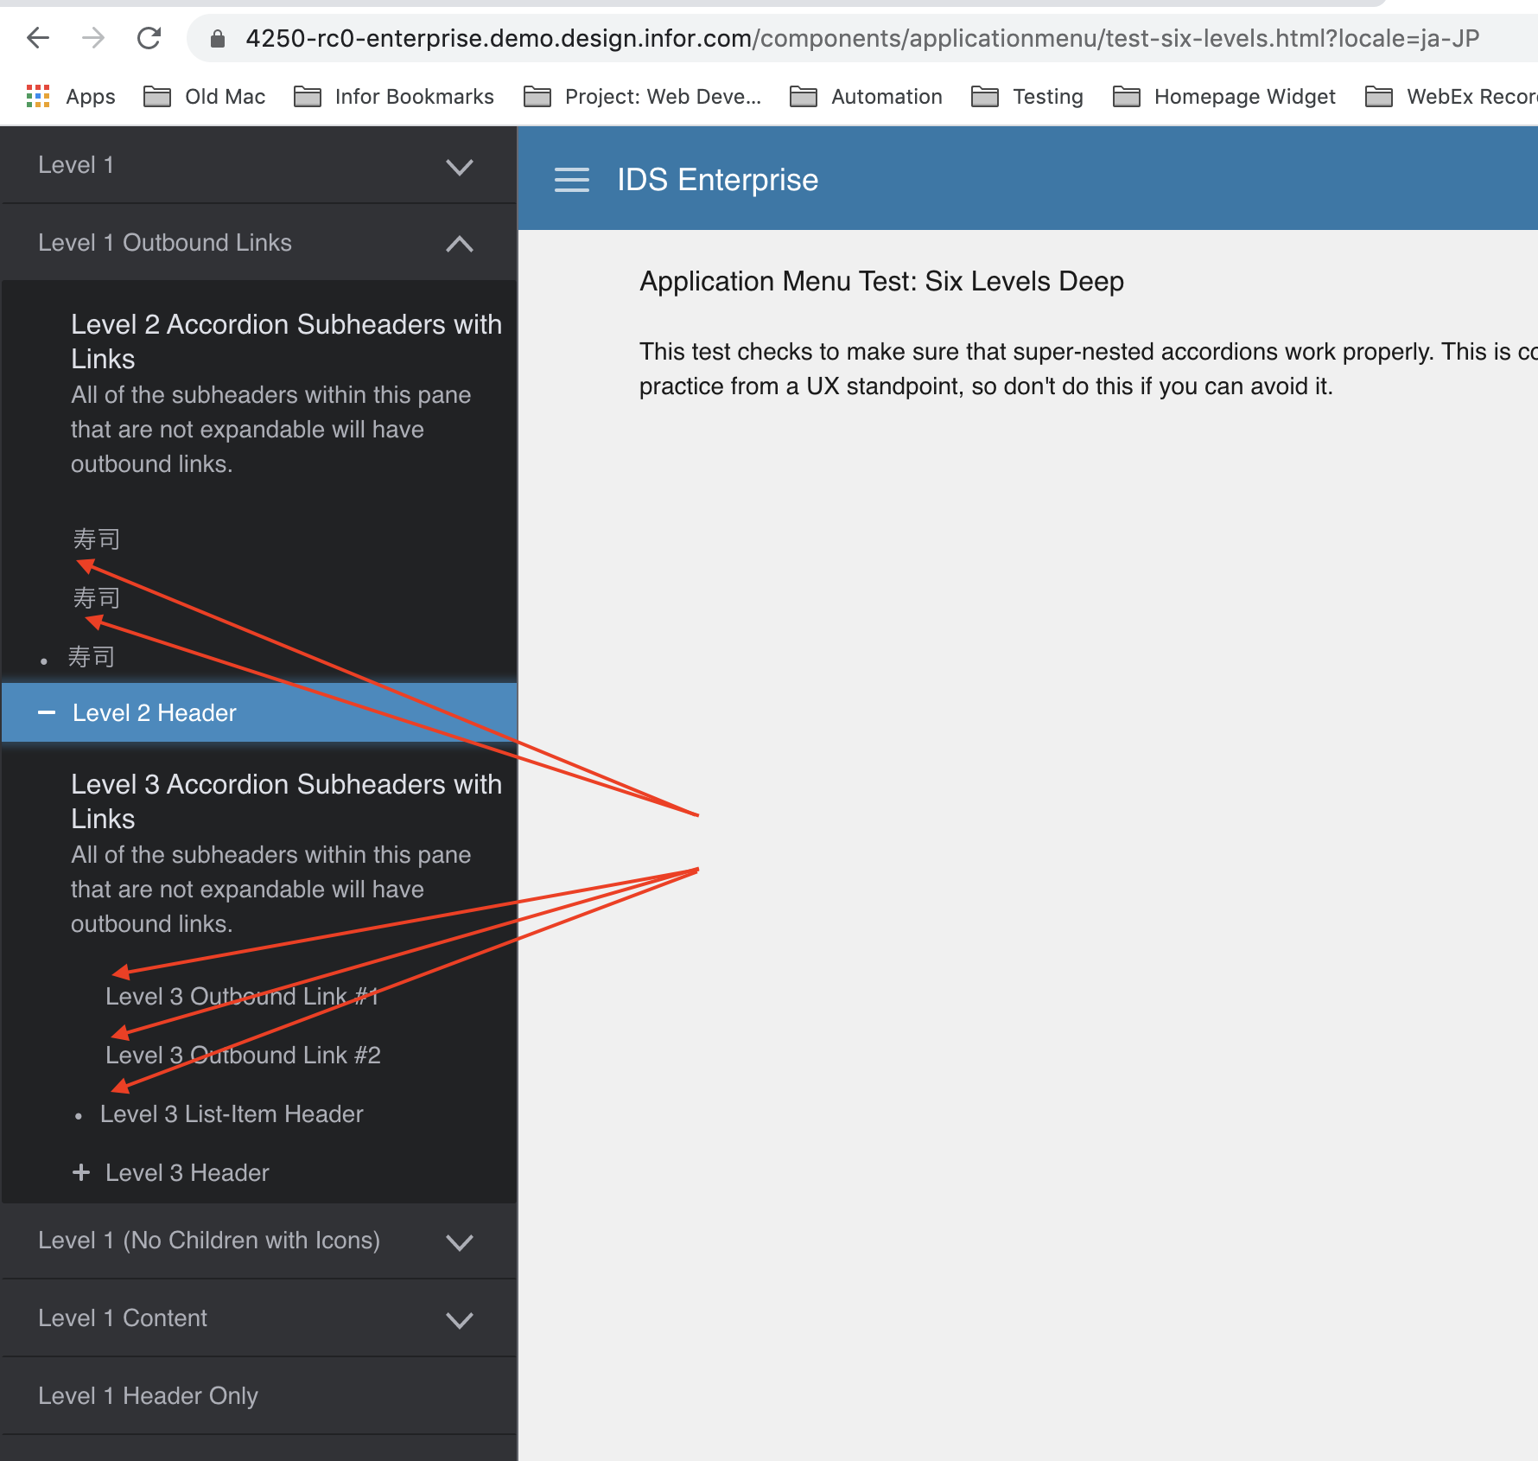
Task: Click Application Menu Test: Six Levels Deep heading
Action: pos(881,281)
